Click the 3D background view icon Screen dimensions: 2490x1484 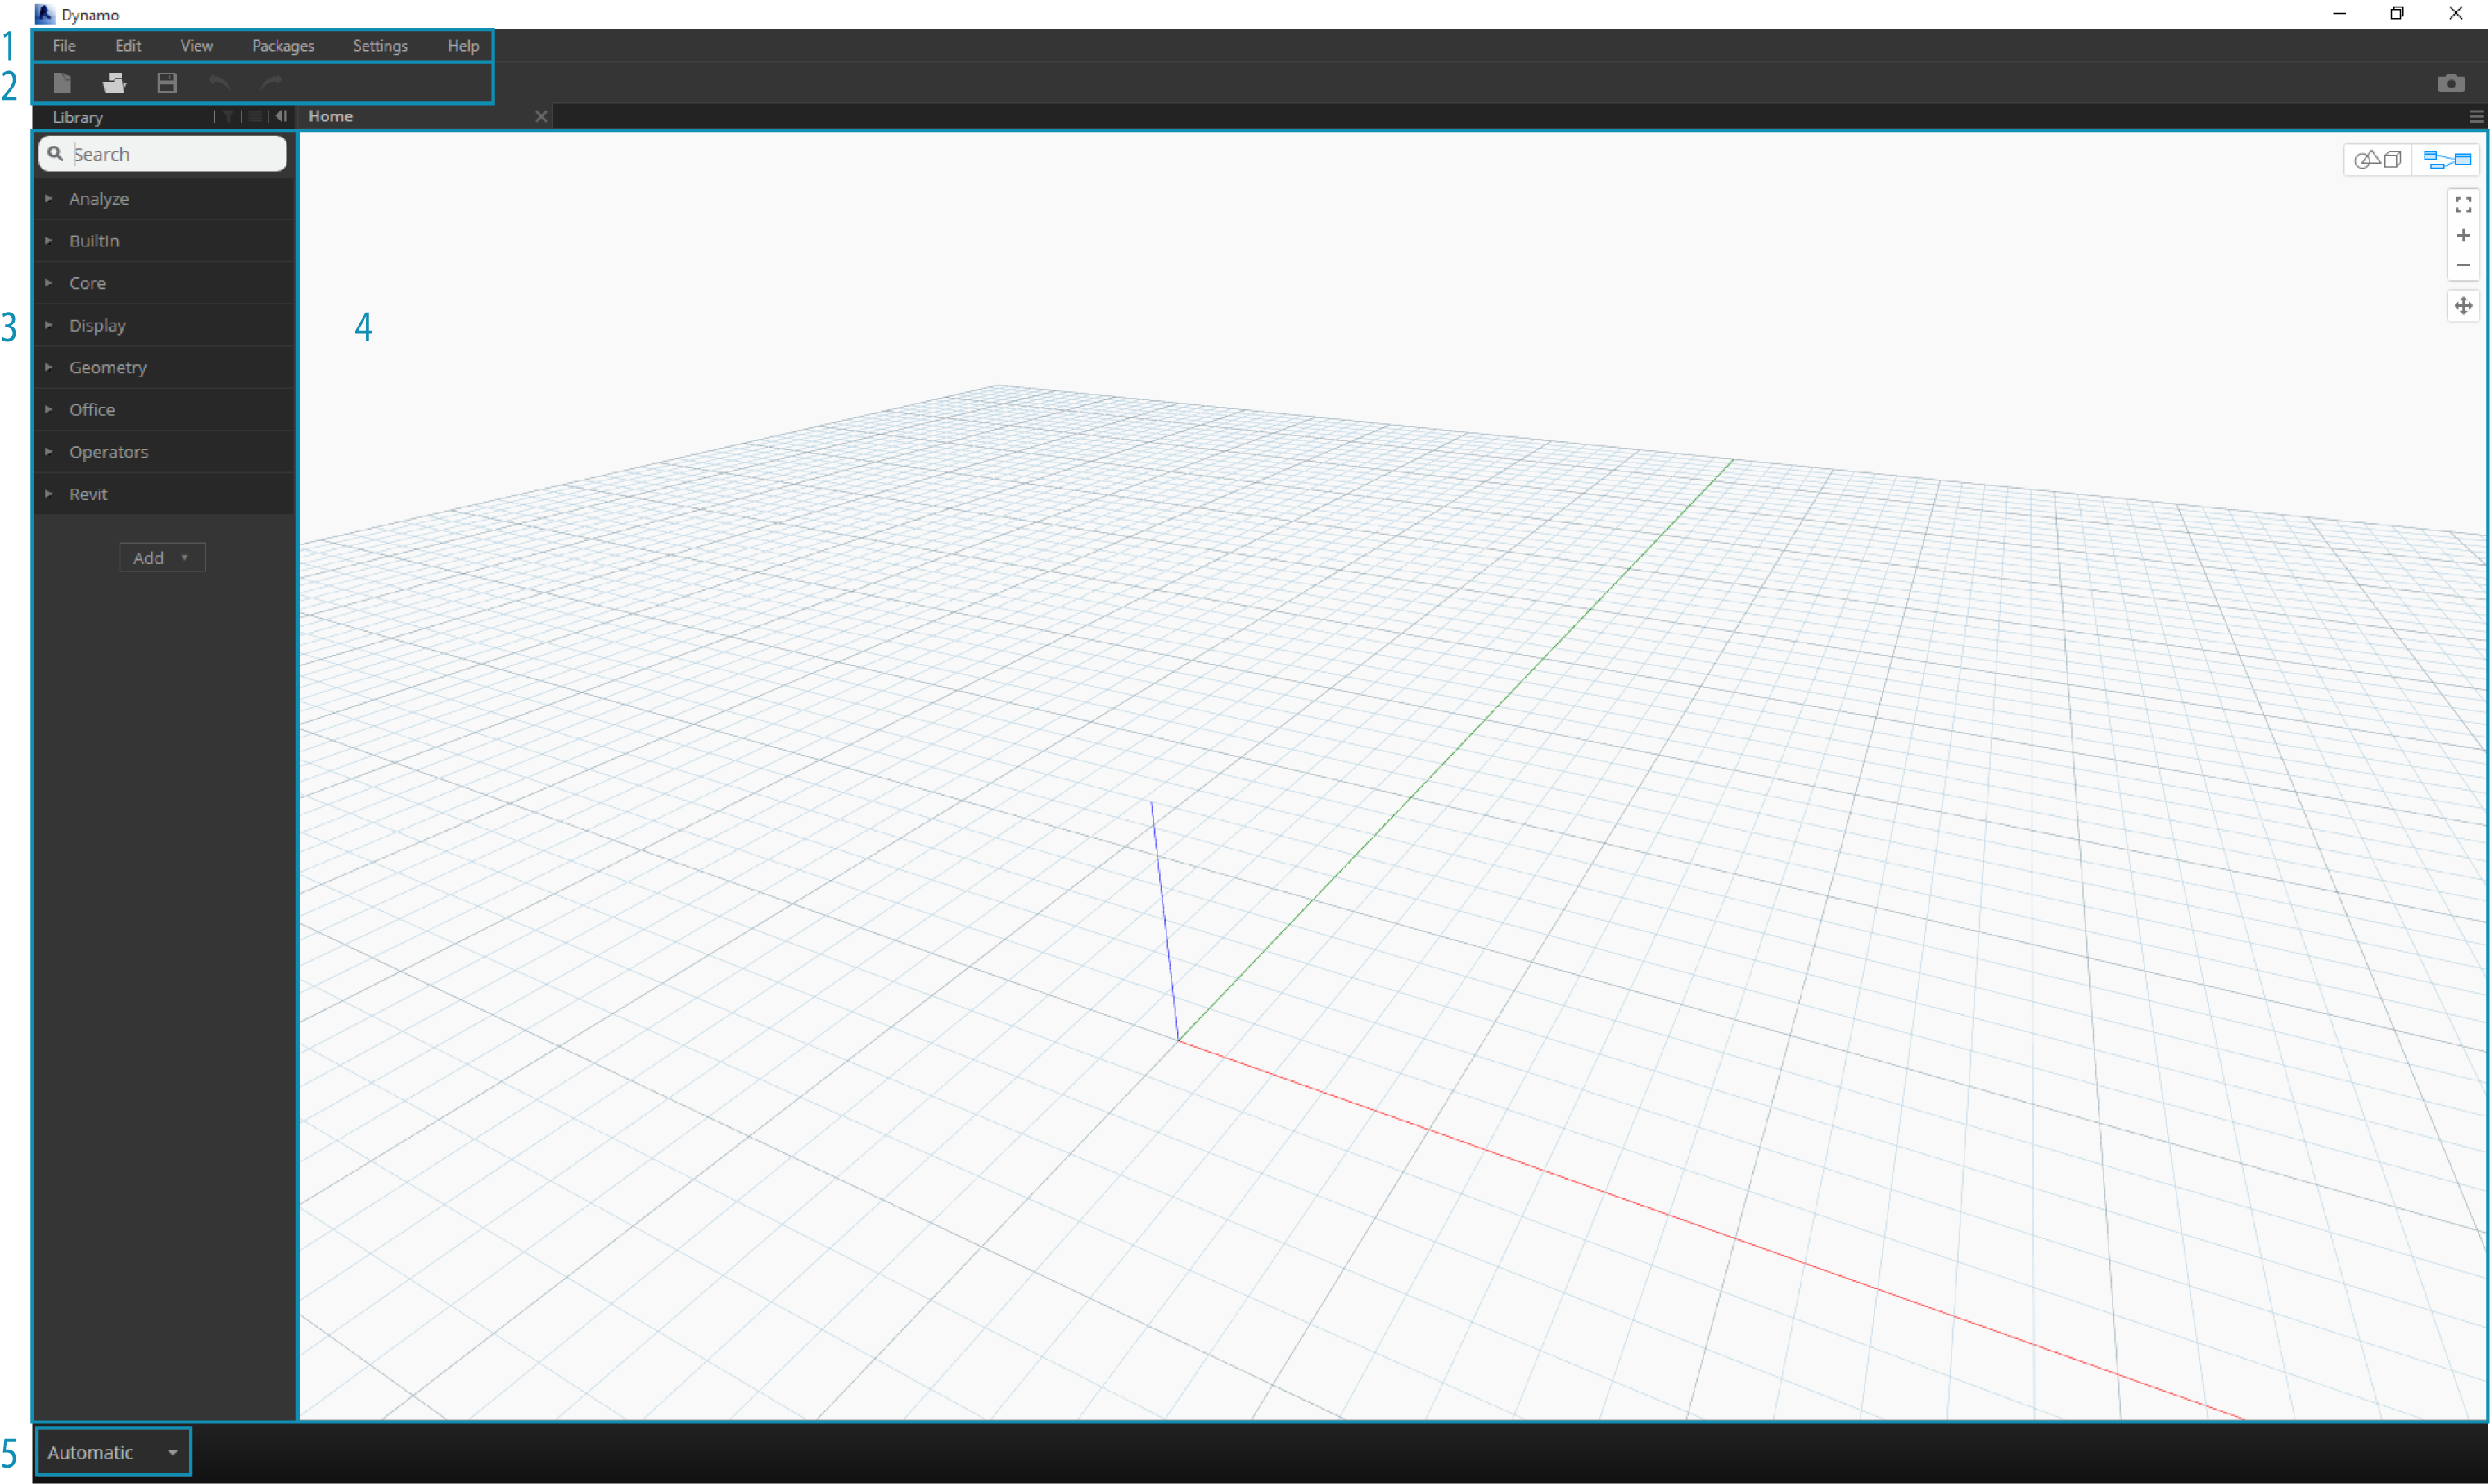pyautogui.click(x=2380, y=159)
